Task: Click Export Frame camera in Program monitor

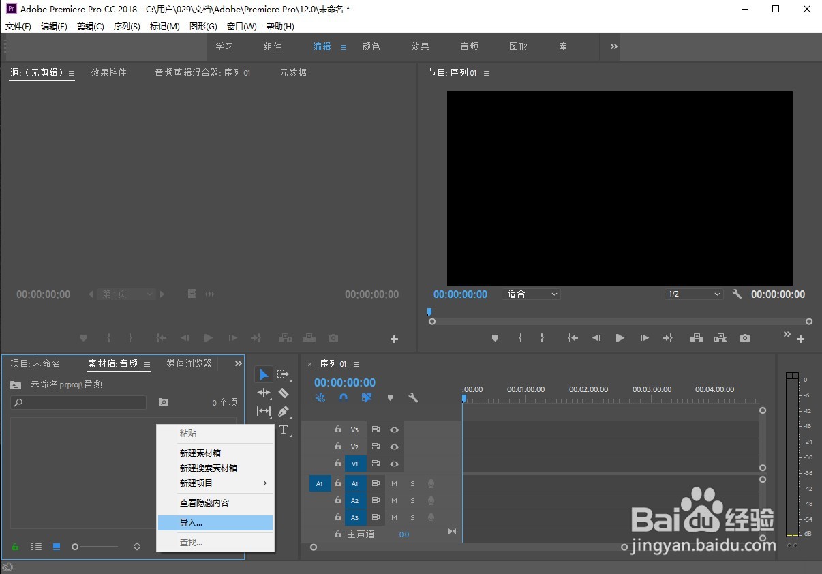Action: (745, 337)
